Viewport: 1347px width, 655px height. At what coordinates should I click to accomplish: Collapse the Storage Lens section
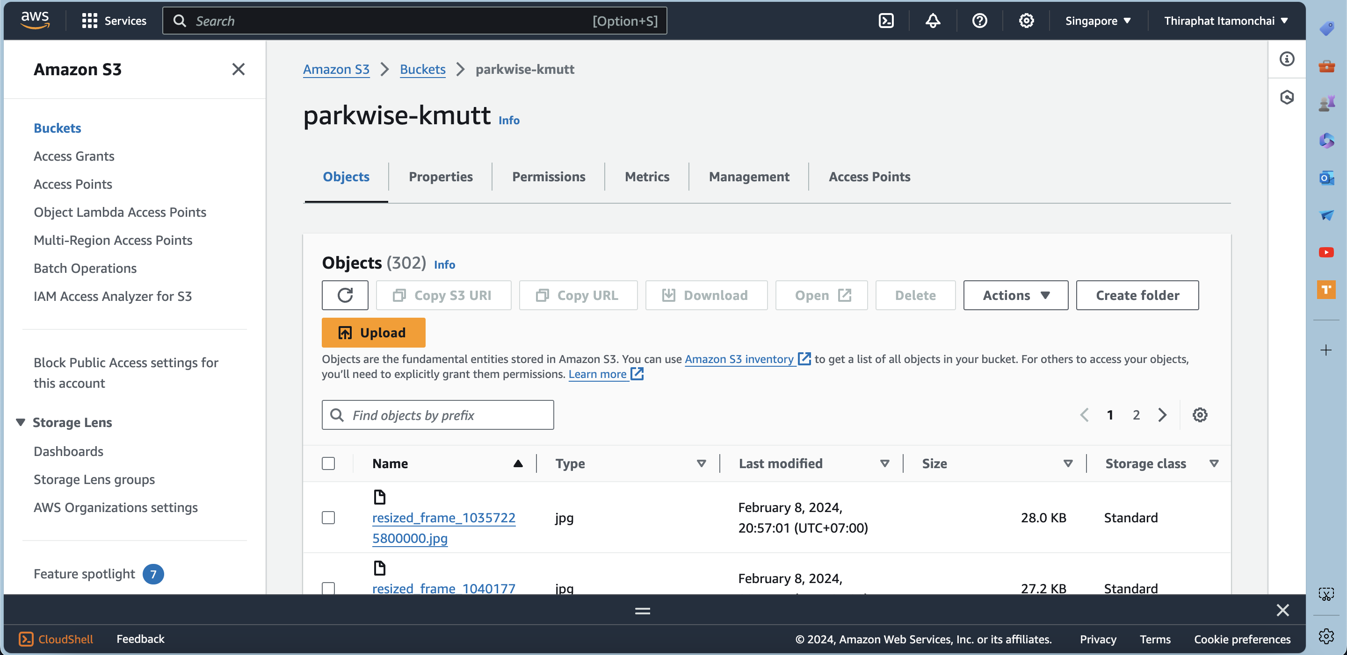tap(20, 422)
